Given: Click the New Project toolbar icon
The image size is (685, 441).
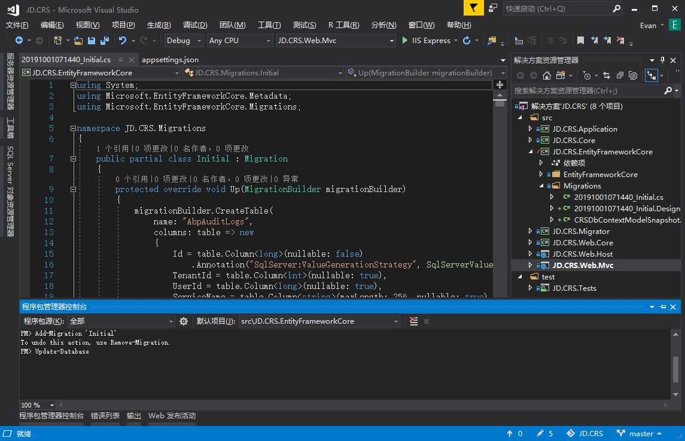Looking at the screenshot, I should (57, 40).
